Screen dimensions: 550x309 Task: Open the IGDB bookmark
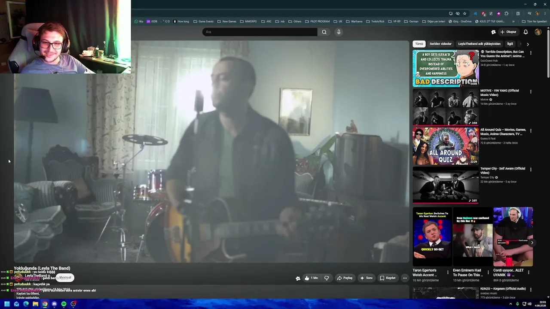point(152,21)
